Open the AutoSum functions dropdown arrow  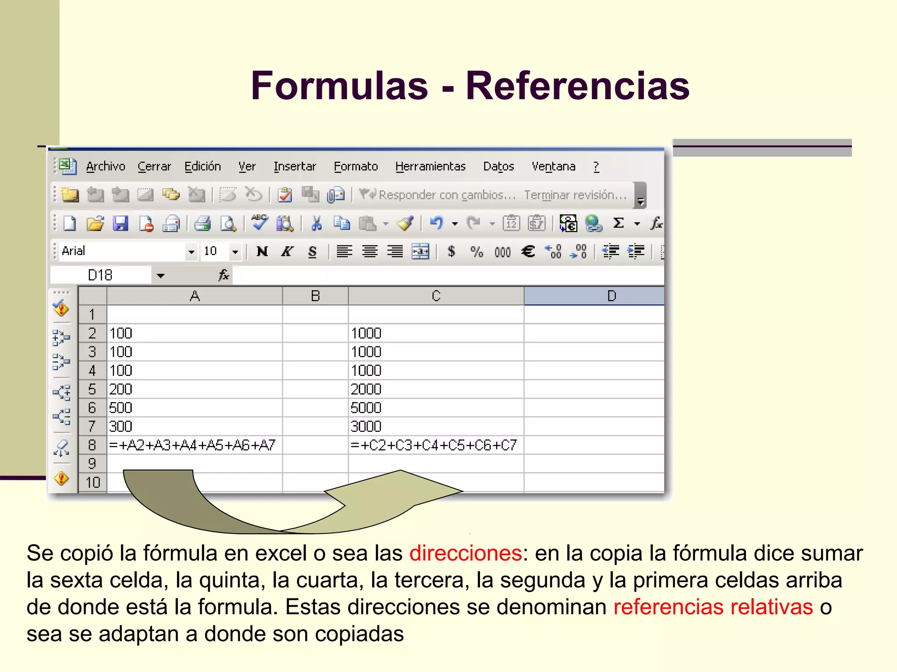click(x=637, y=224)
